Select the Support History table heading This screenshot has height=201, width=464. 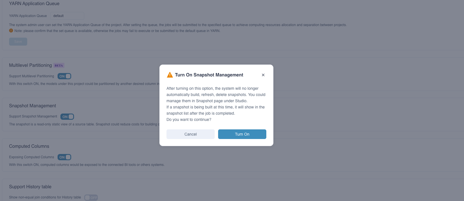(x=30, y=187)
